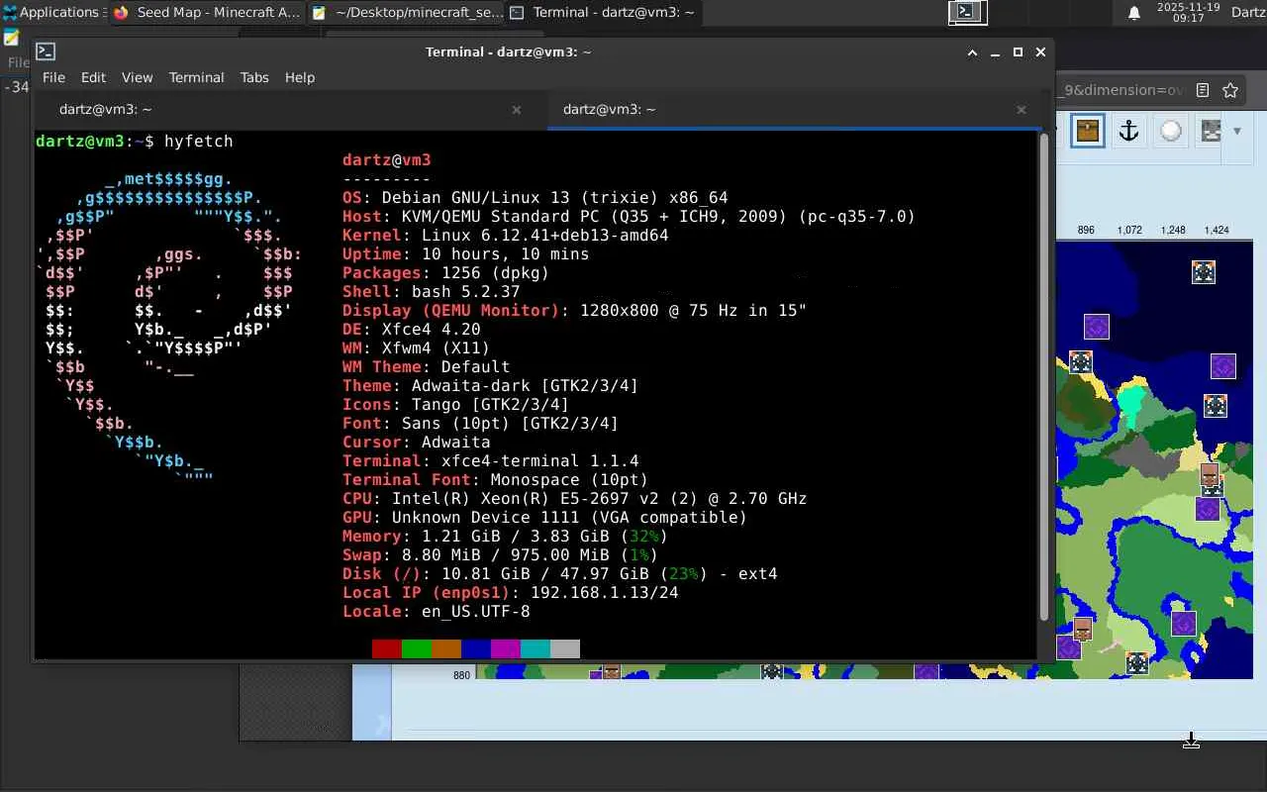Switch to the Seed Map Firefox taskbar window
The image size is (1267, 792).
click(x=207, y=12)
